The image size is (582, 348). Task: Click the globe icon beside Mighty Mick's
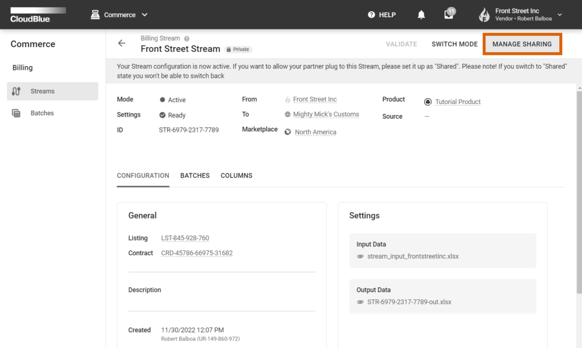pos(287,114)
